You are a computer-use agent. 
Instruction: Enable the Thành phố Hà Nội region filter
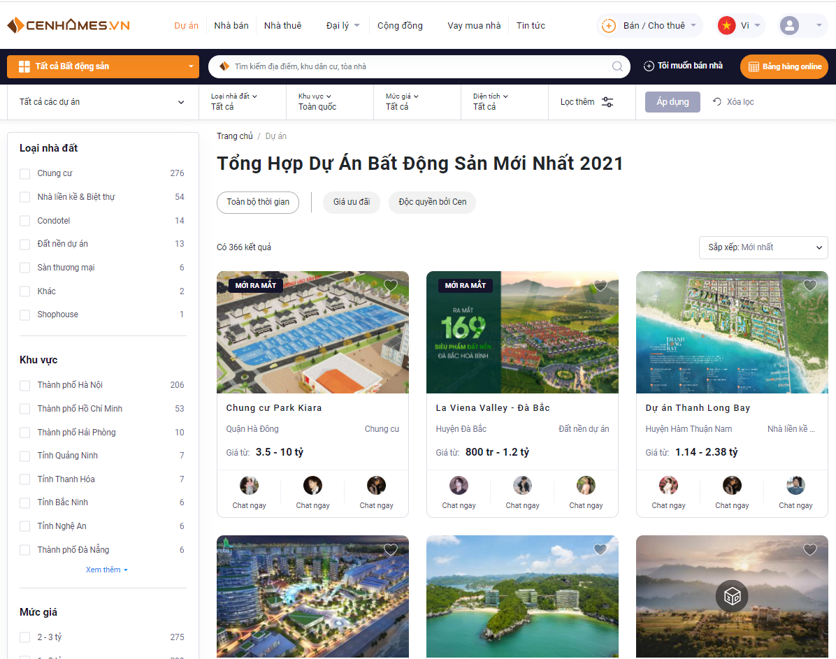tap(24, 385)
